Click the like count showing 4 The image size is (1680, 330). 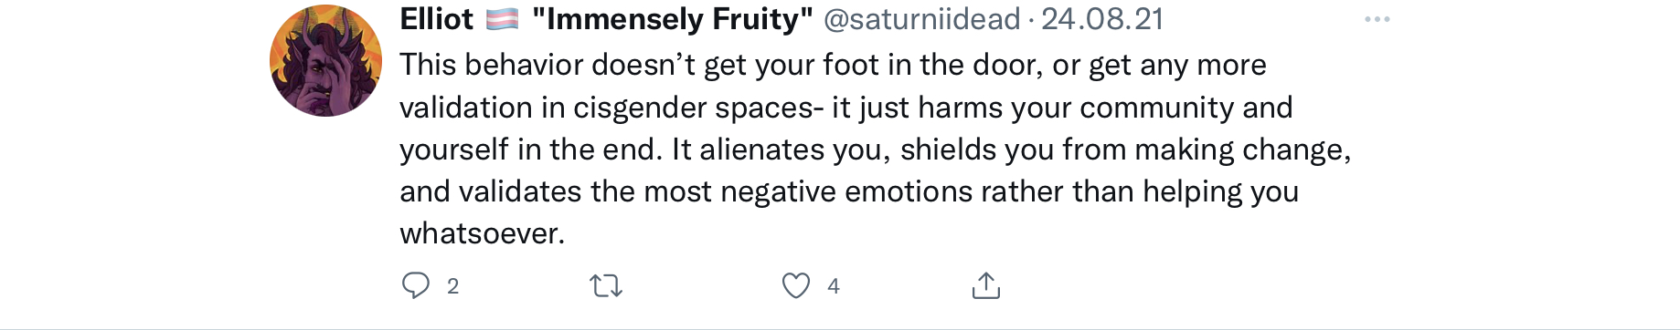[834, 286]
